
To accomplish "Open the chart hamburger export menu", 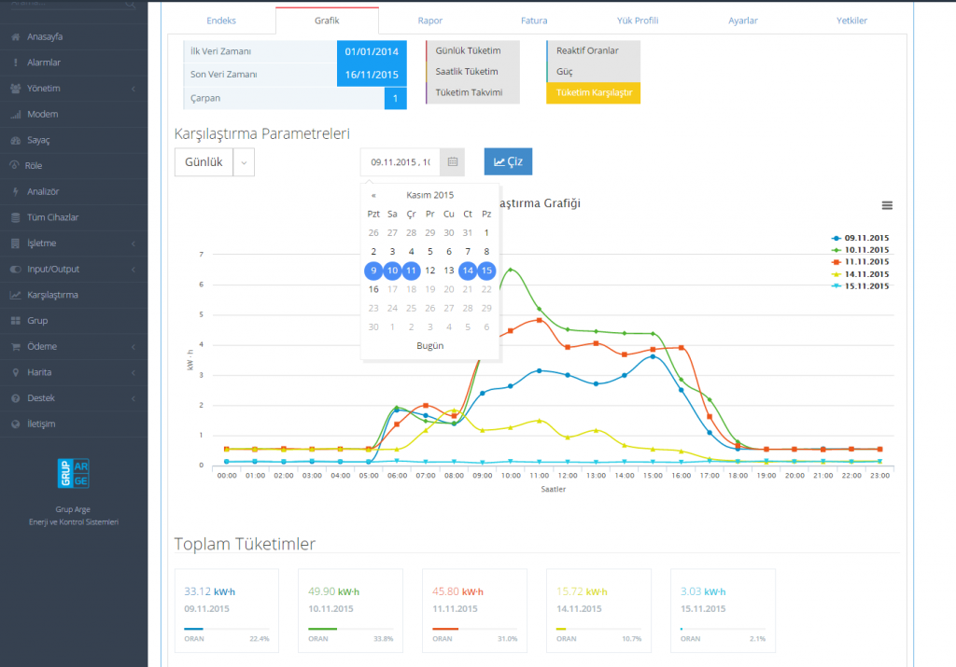I will (887, 206).
